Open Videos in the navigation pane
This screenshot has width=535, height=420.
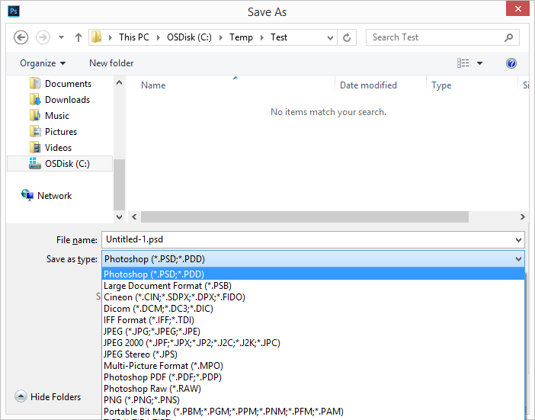coord(59,148)
